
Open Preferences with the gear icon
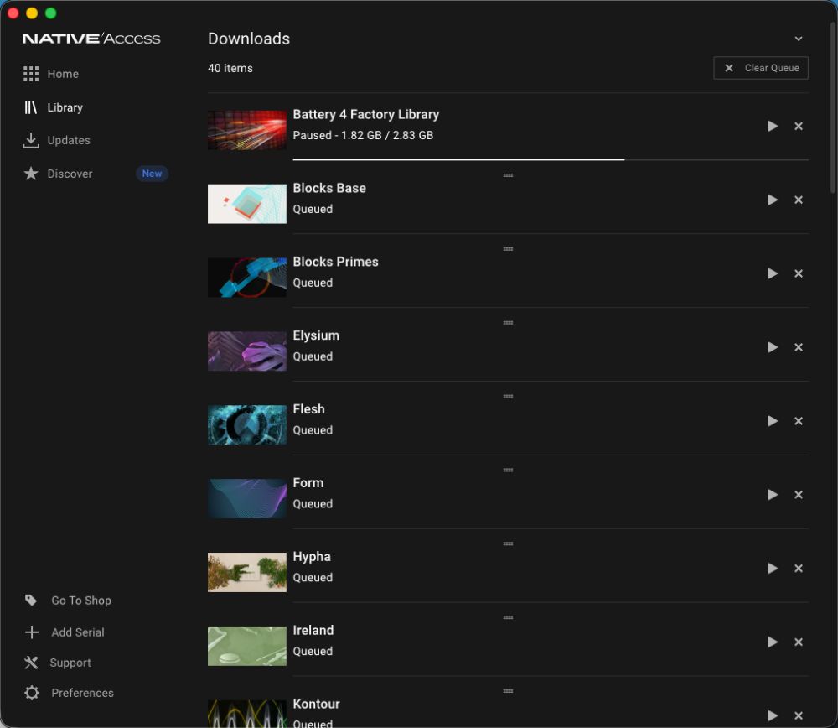(32, 693)
